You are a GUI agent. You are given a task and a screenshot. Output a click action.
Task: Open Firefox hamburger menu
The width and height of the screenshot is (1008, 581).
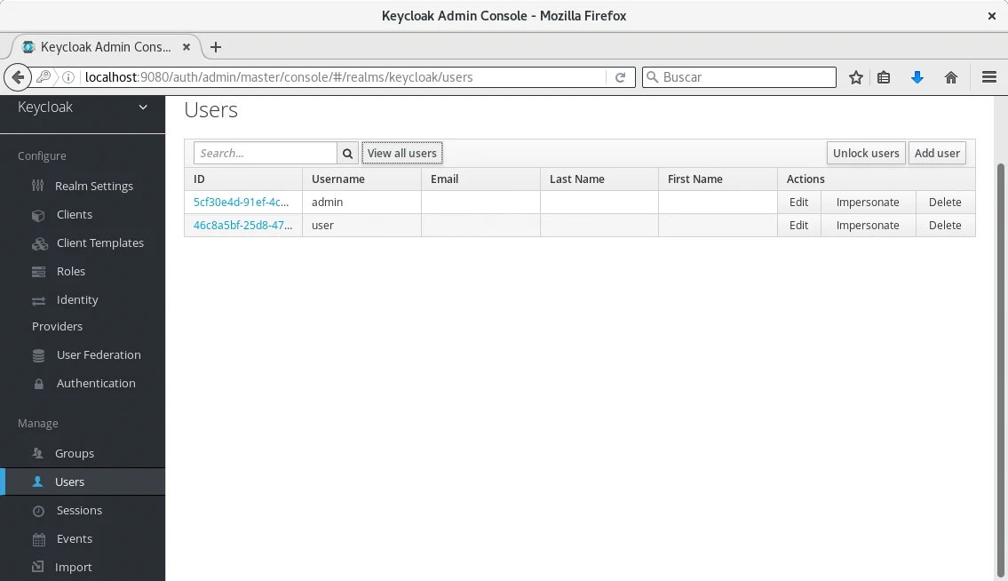tap(989, 77)
